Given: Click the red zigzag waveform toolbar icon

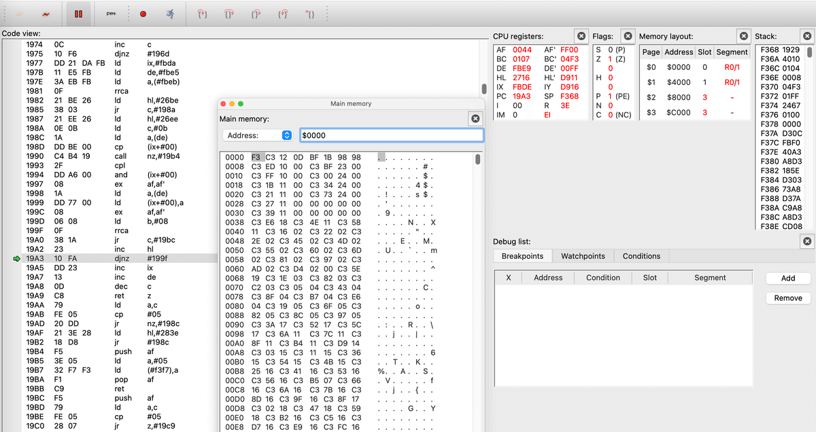Looking at the screenshot, I should 45,13.
